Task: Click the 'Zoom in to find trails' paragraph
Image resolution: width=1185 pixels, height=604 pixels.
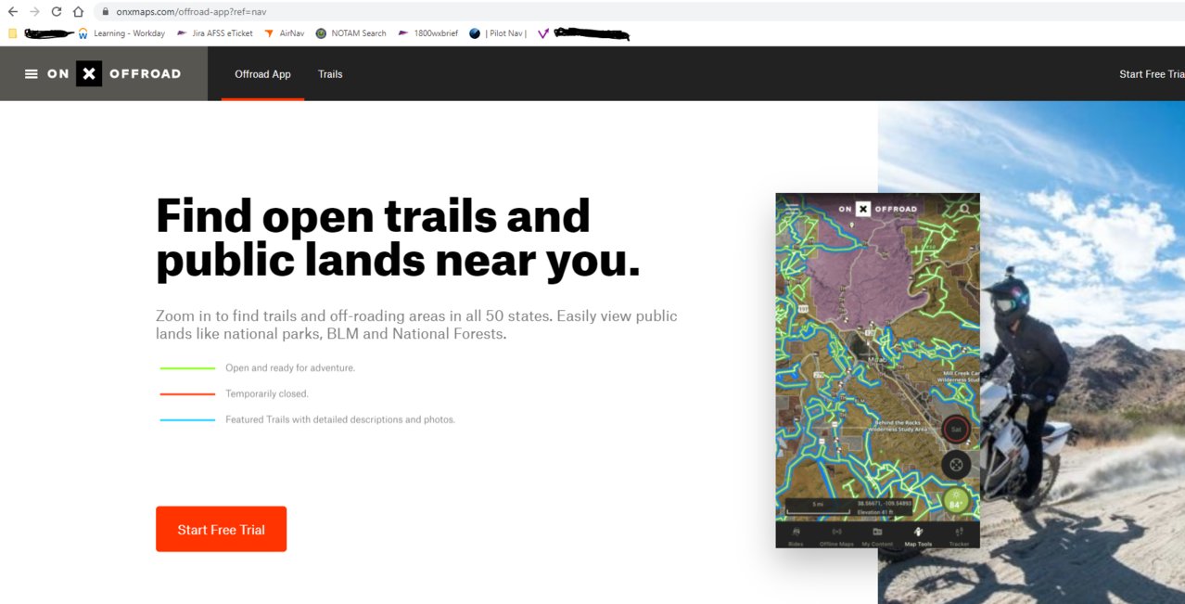Action: 416,325
